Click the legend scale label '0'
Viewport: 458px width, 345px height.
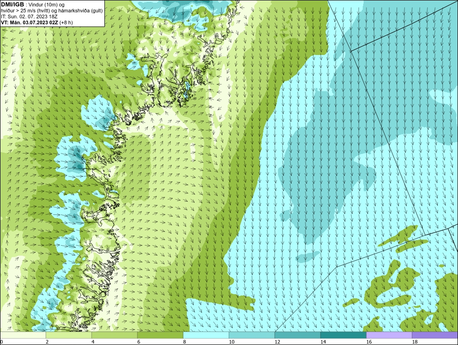click(x=1, y=342)
